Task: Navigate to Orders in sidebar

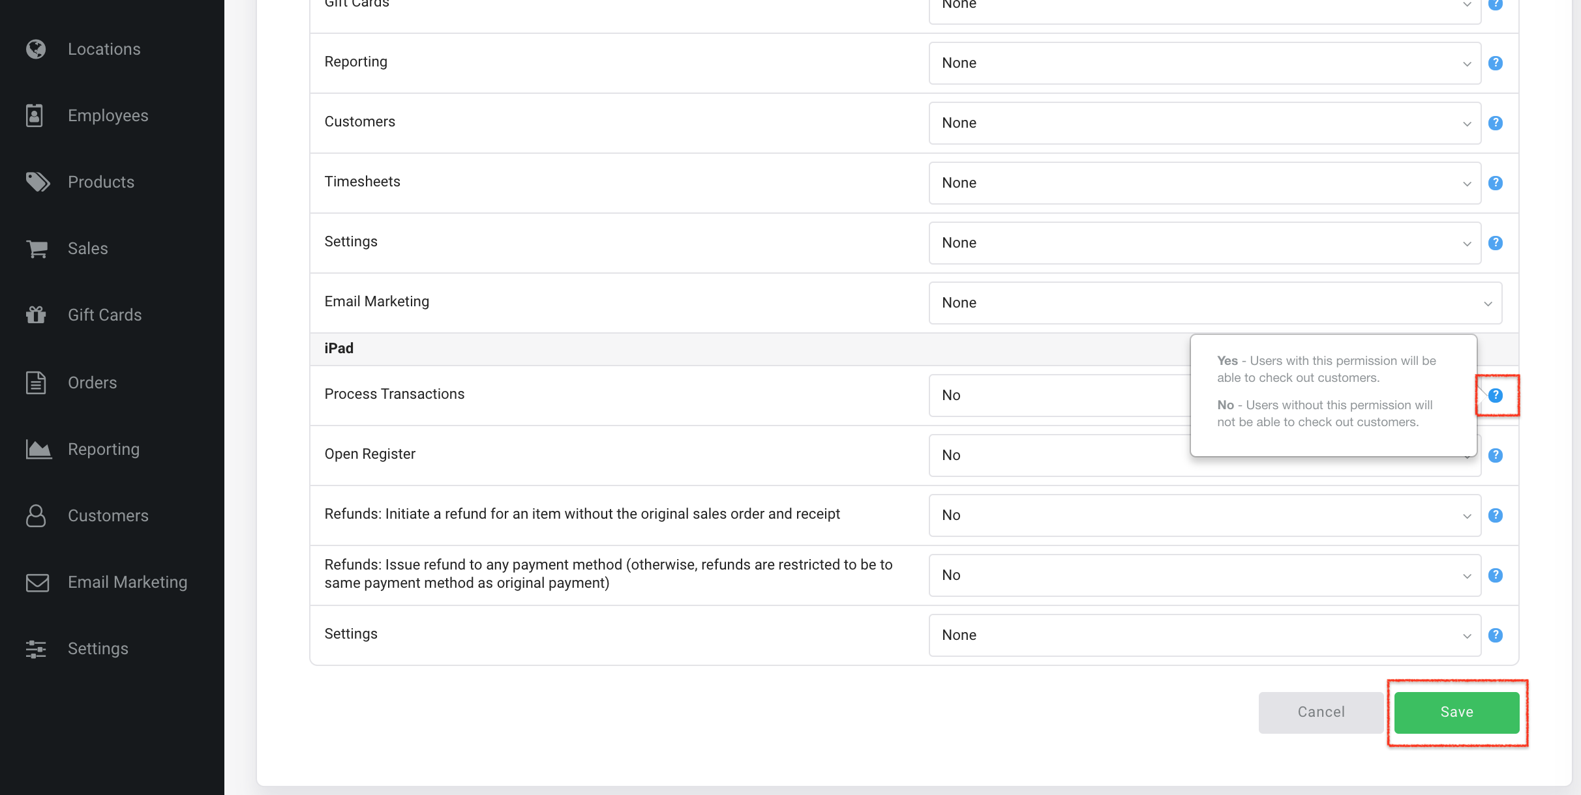Action: point(93,383)
